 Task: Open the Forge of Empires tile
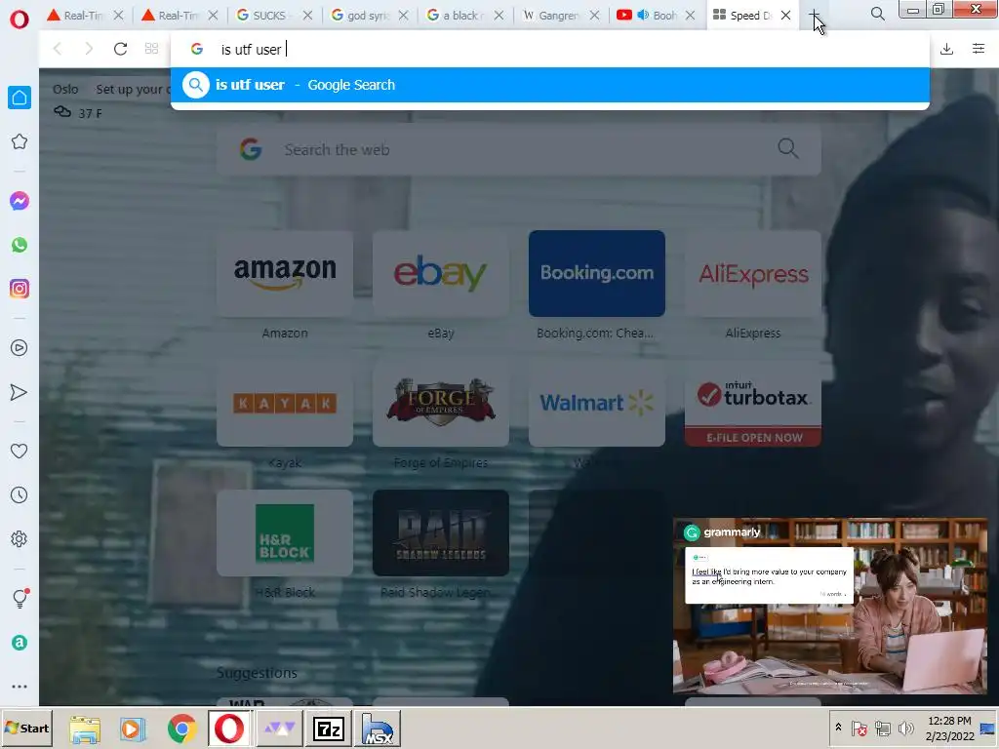pyautogui.click(x=441, y=403)
